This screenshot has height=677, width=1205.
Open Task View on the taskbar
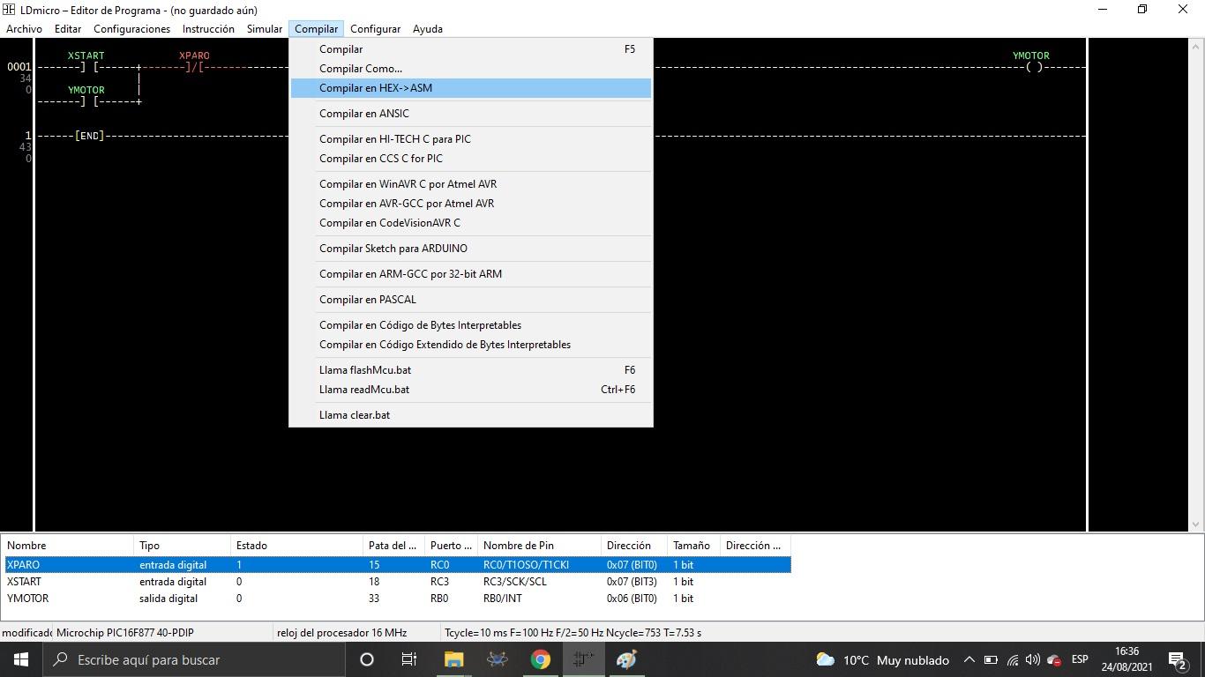pyautogui.click(x=409, y=659)
